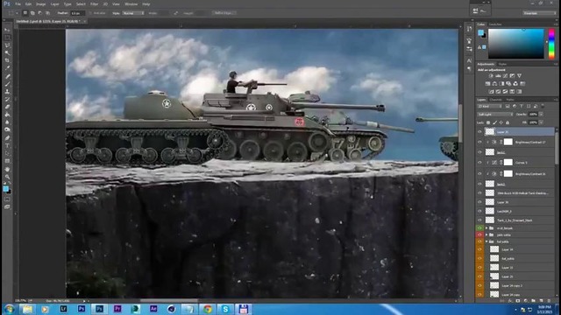This screenshot has height=315, width=561.
Task: Hide the Brightness/Contrast 16 layer
Action: [479, 174]
